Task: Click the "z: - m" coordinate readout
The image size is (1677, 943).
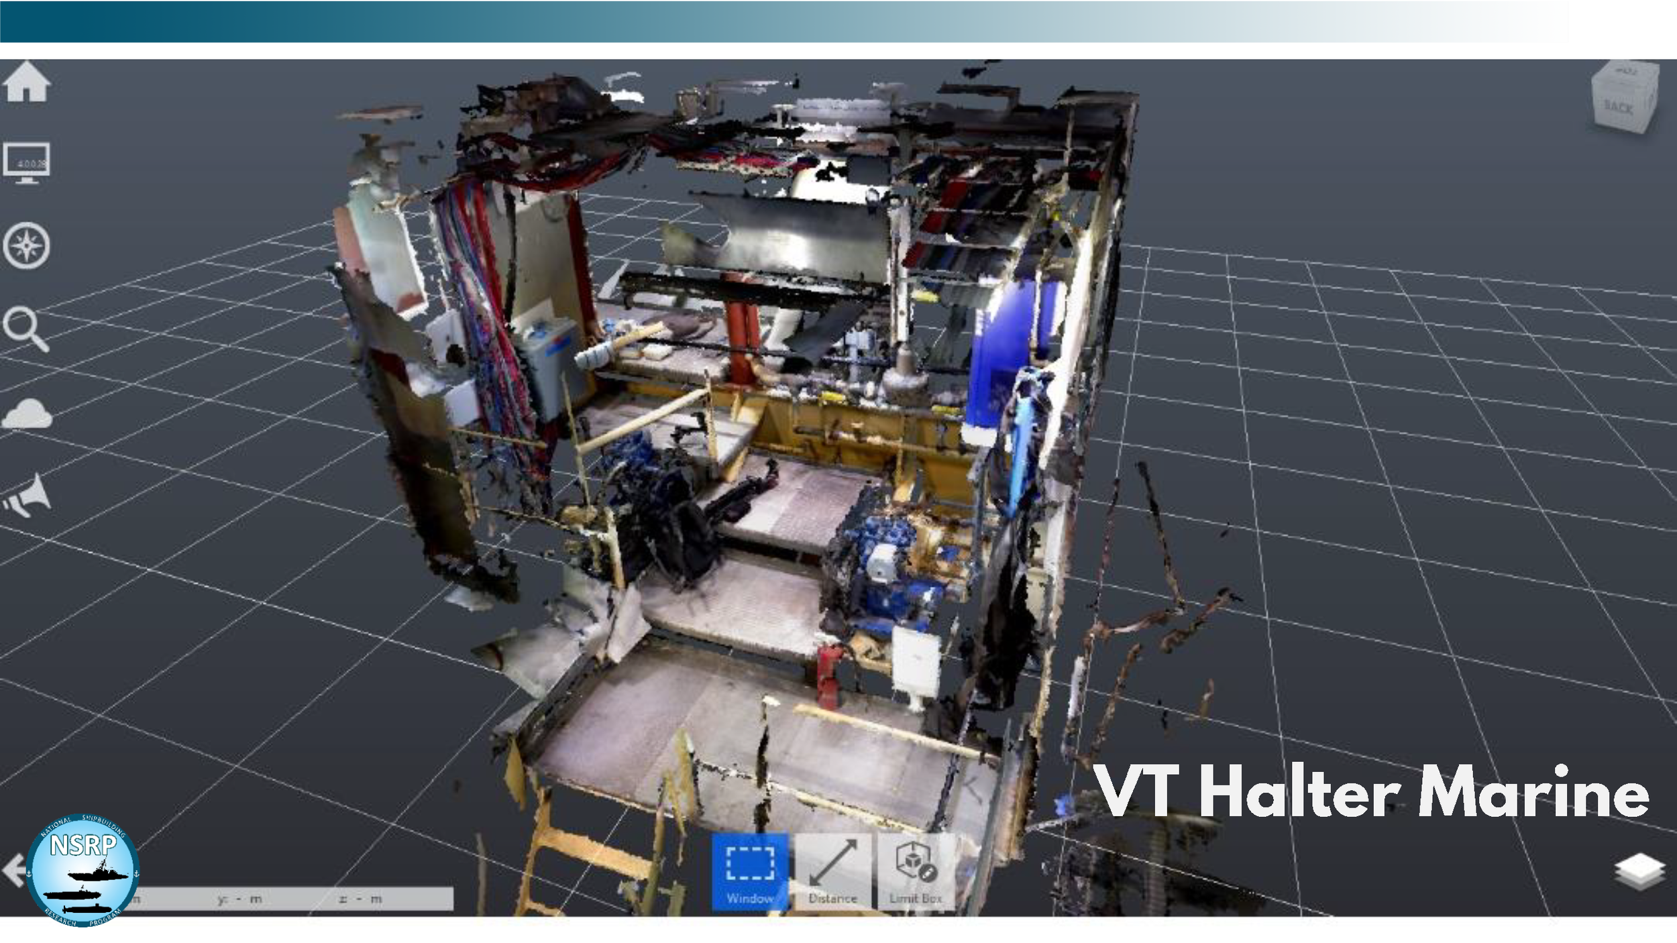Action: coord(360,899)
